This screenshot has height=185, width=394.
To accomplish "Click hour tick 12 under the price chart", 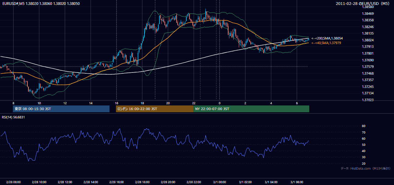I will 65,103.
